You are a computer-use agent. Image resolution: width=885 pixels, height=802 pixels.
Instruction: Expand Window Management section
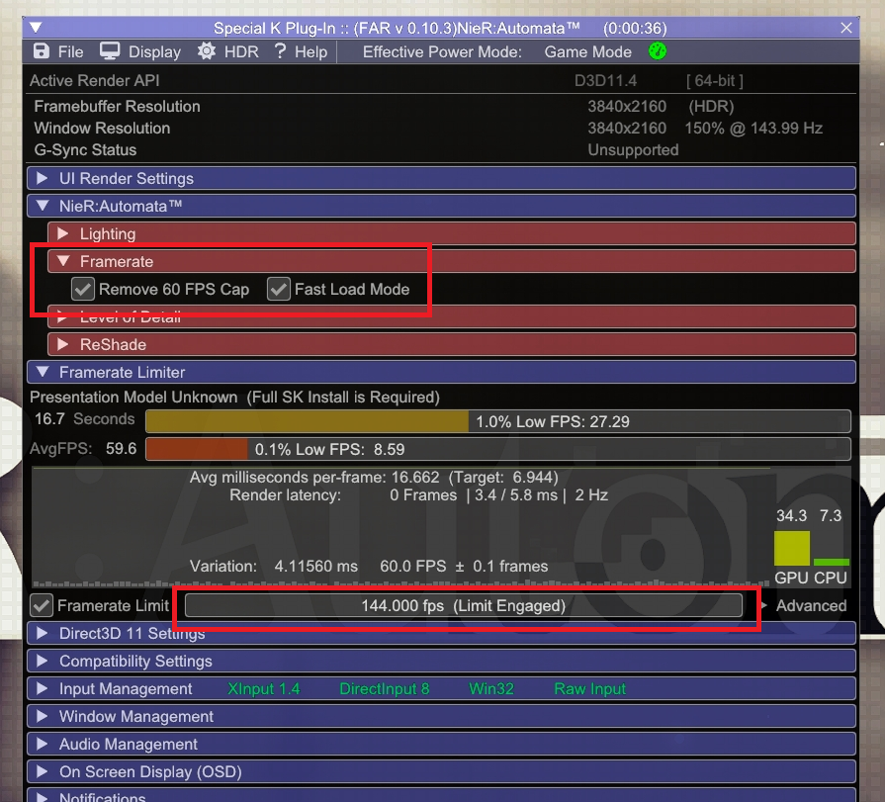click(441, 716)
